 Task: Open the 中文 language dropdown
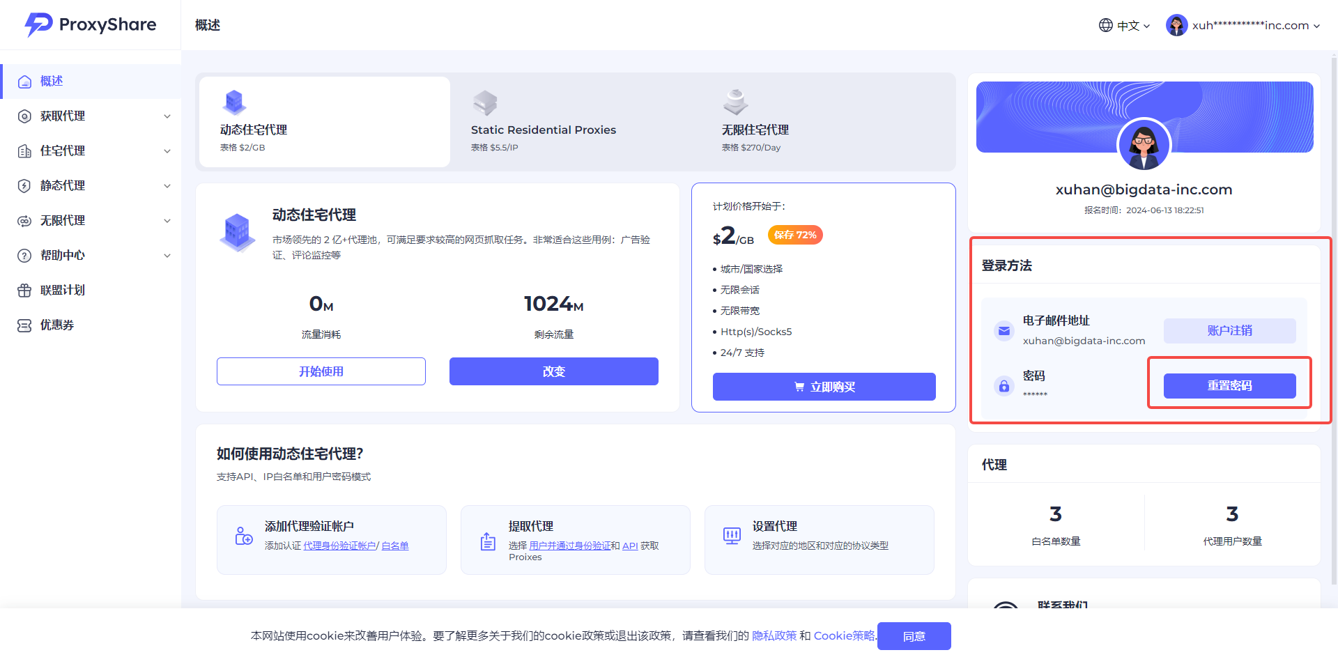click(x=1125, y=26)
